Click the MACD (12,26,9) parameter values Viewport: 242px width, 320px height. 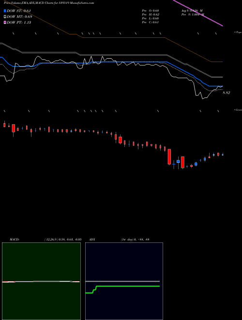pyautogui.click(x=63, y=240)
